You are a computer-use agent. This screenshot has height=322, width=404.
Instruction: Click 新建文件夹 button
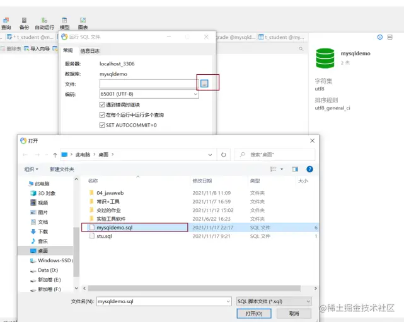(x=62, y=169)
